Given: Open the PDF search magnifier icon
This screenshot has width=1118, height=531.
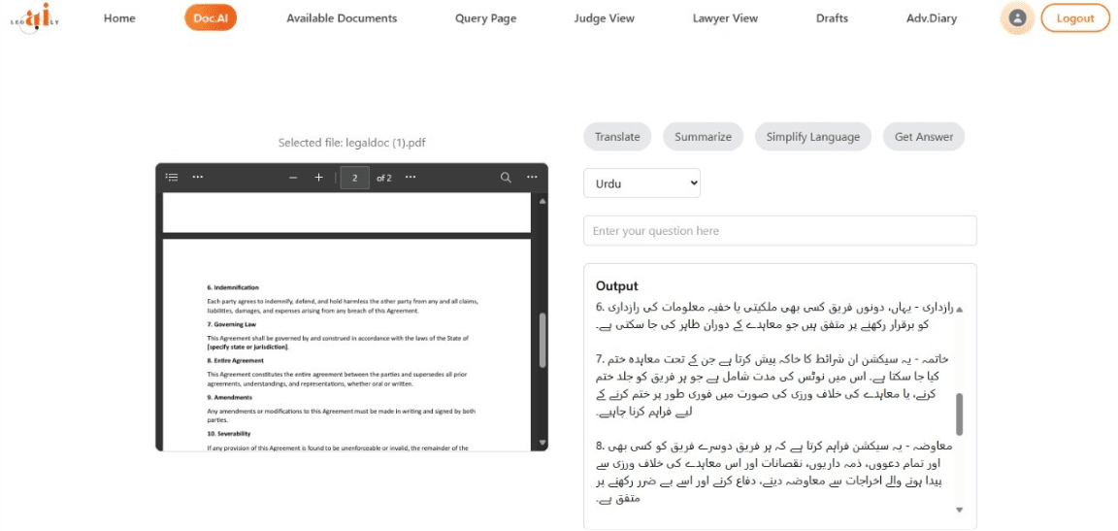Looking at the screenshot, I should pos(506,178).
